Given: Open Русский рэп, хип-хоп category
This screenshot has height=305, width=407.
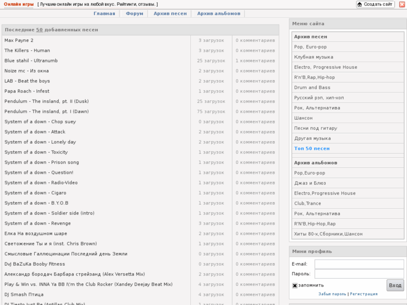Looking at the screenshot, I should (x=319, y=97).
